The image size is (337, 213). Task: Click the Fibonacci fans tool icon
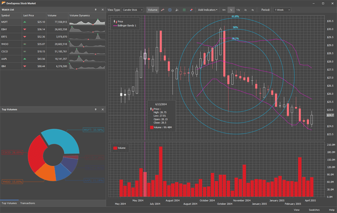[177, 9]
